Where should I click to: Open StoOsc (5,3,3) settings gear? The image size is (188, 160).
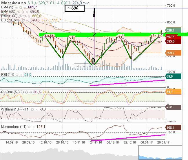click(x=26, y=92)
